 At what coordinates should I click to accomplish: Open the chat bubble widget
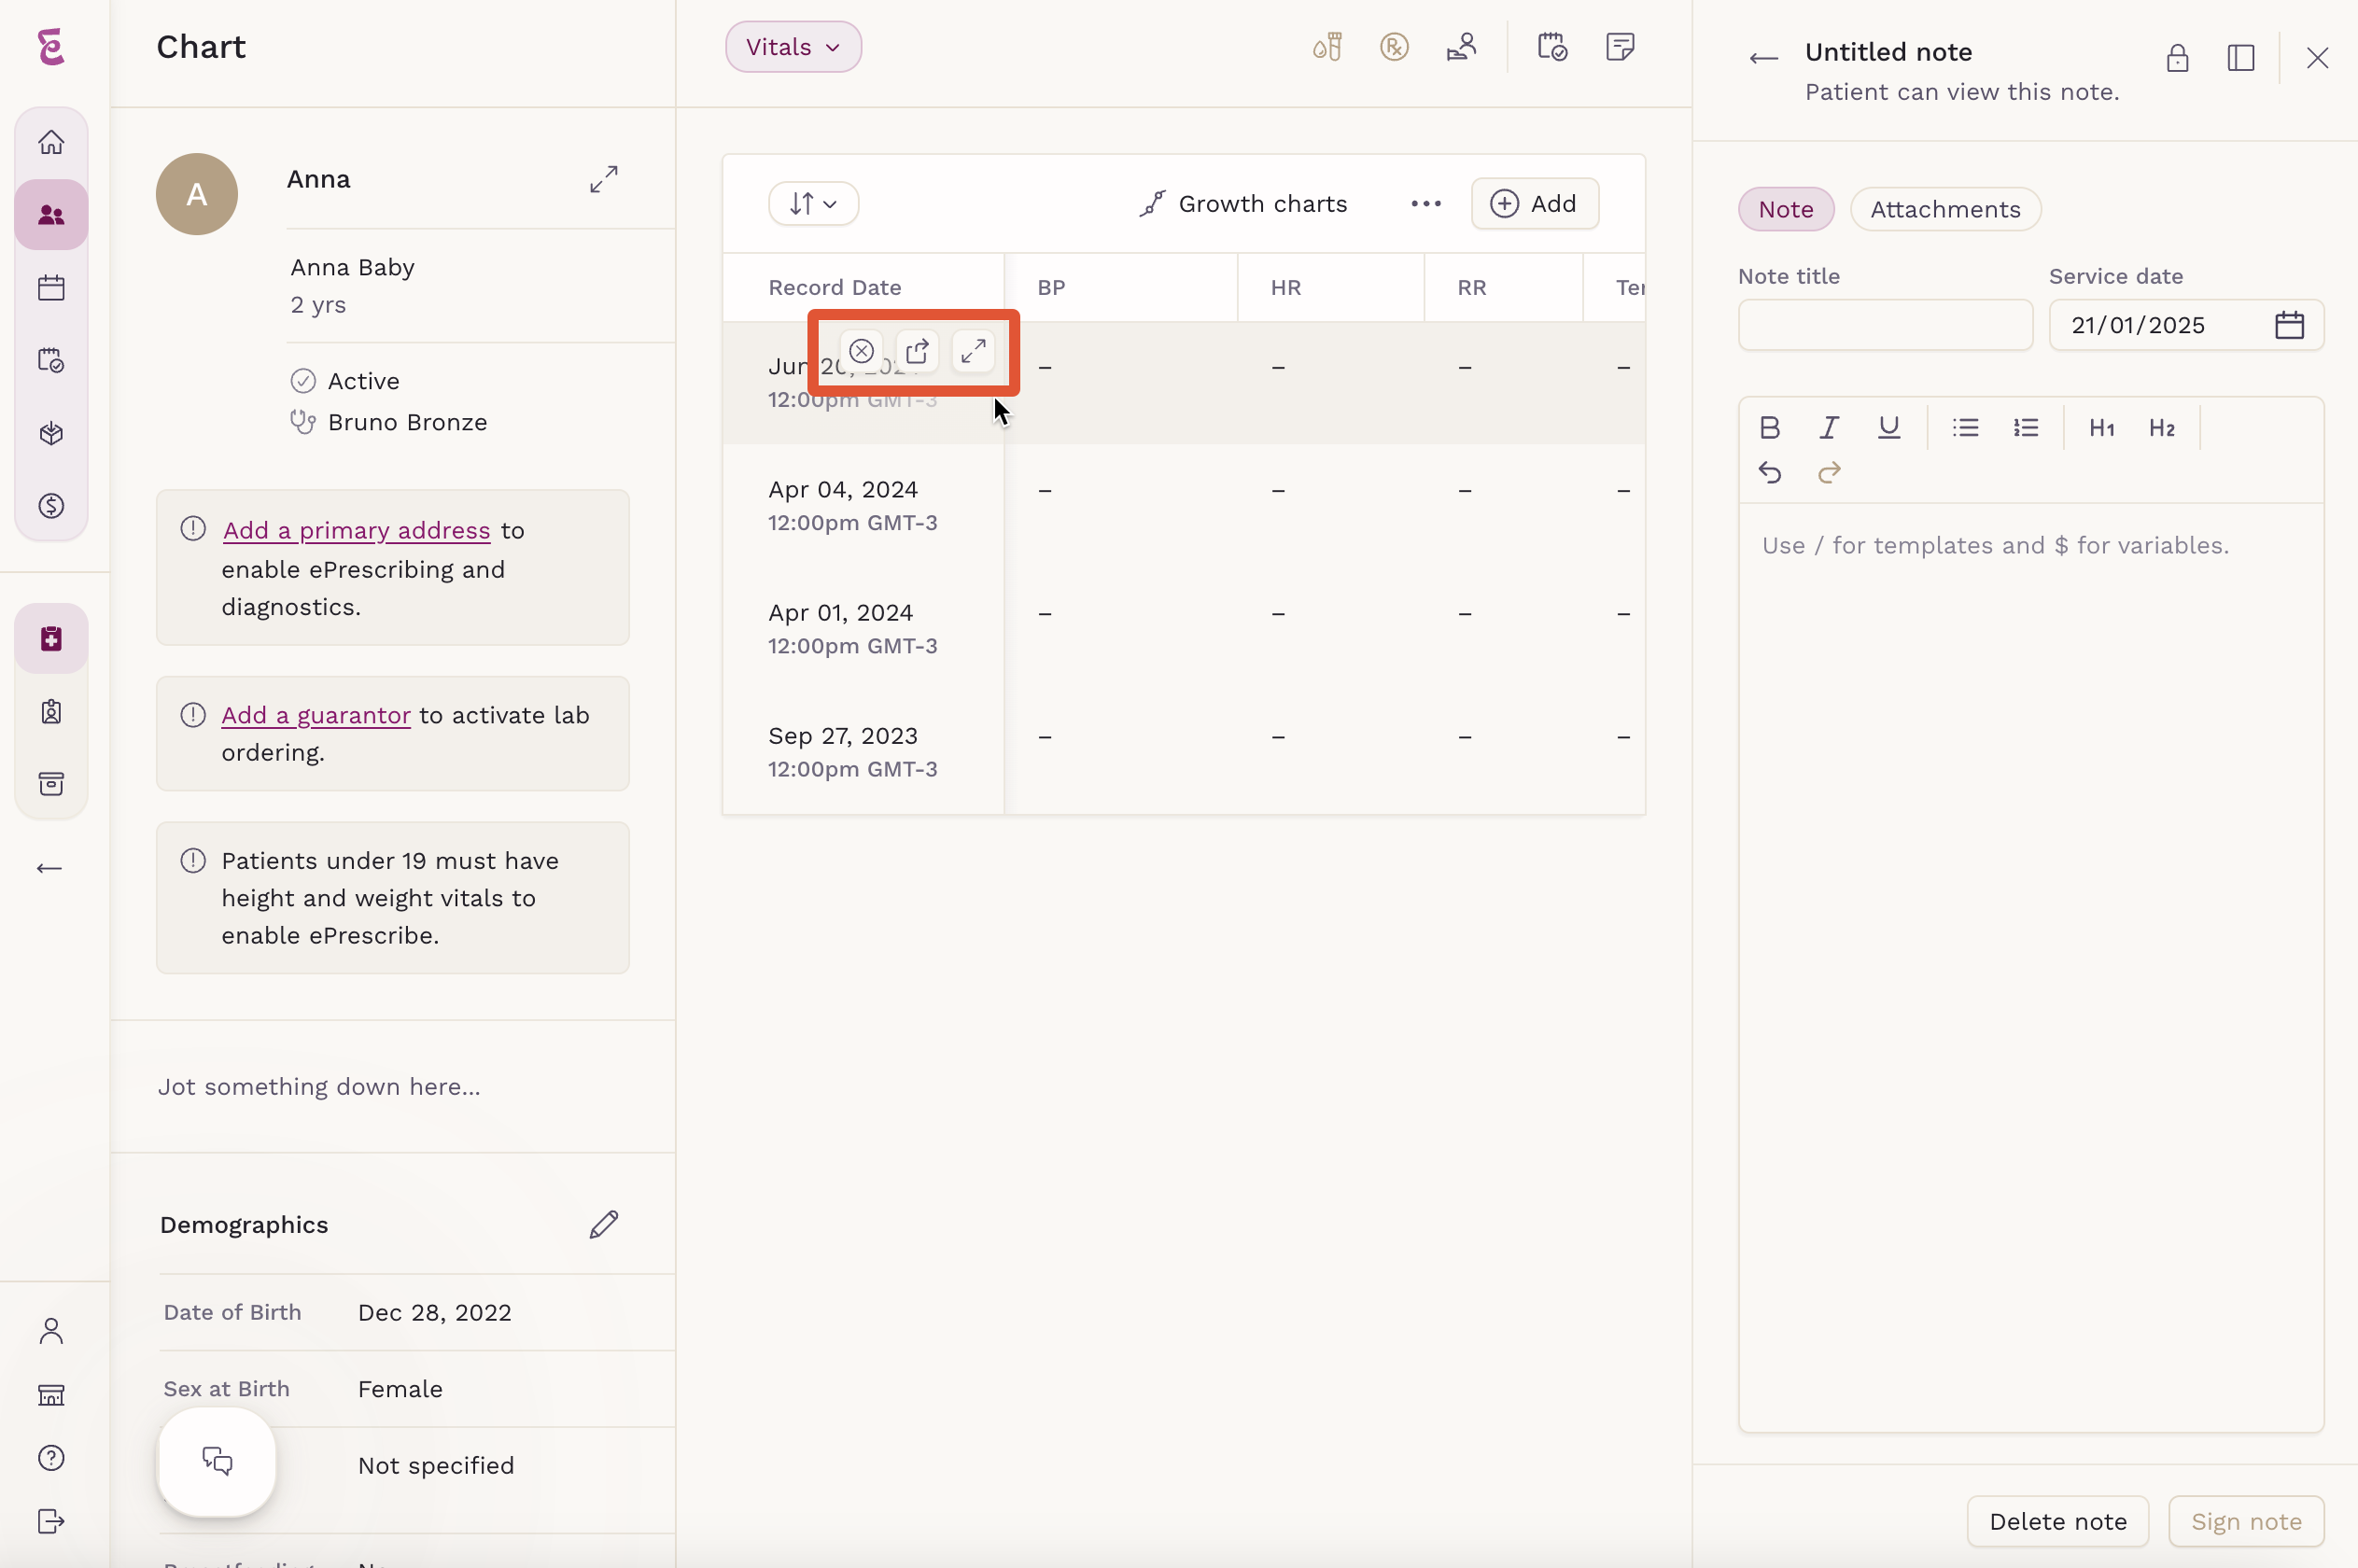point(217,1462)
